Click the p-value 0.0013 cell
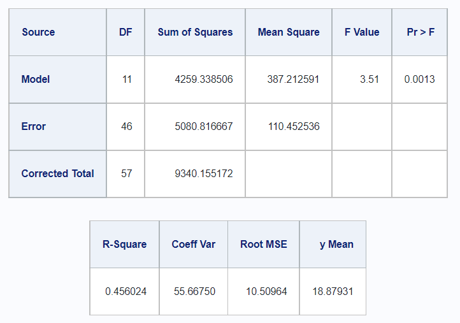Viewport: 460px width, 323px height. [420, 80]
